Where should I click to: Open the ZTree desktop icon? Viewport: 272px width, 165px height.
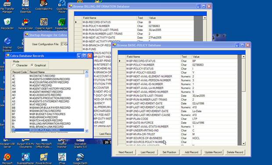pos(62,158)
